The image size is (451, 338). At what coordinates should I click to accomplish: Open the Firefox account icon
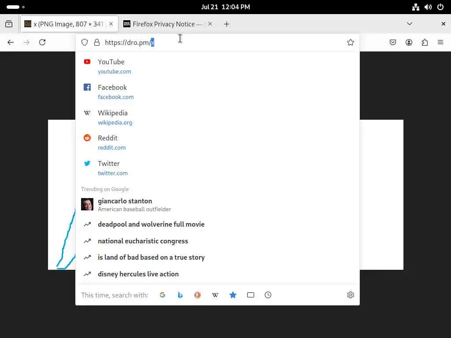pos(409,43)
